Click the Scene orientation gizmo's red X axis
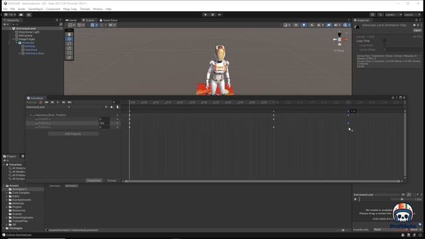Image resolution: width=425 pixels, height=239 pixels. 345,39
